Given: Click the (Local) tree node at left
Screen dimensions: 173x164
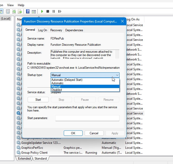Looking at the screenshot, I should 5,19.
